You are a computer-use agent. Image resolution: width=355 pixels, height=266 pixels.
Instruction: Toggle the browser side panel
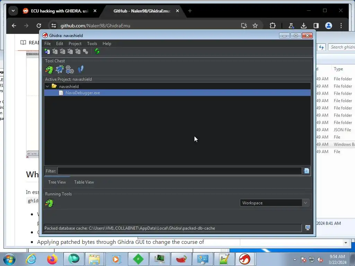point(316,26)
